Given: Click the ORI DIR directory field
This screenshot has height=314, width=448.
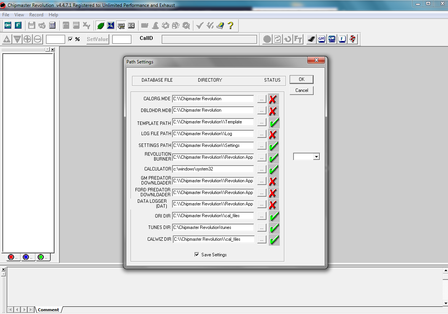Looking at the screenshot, I should (213, 216).
